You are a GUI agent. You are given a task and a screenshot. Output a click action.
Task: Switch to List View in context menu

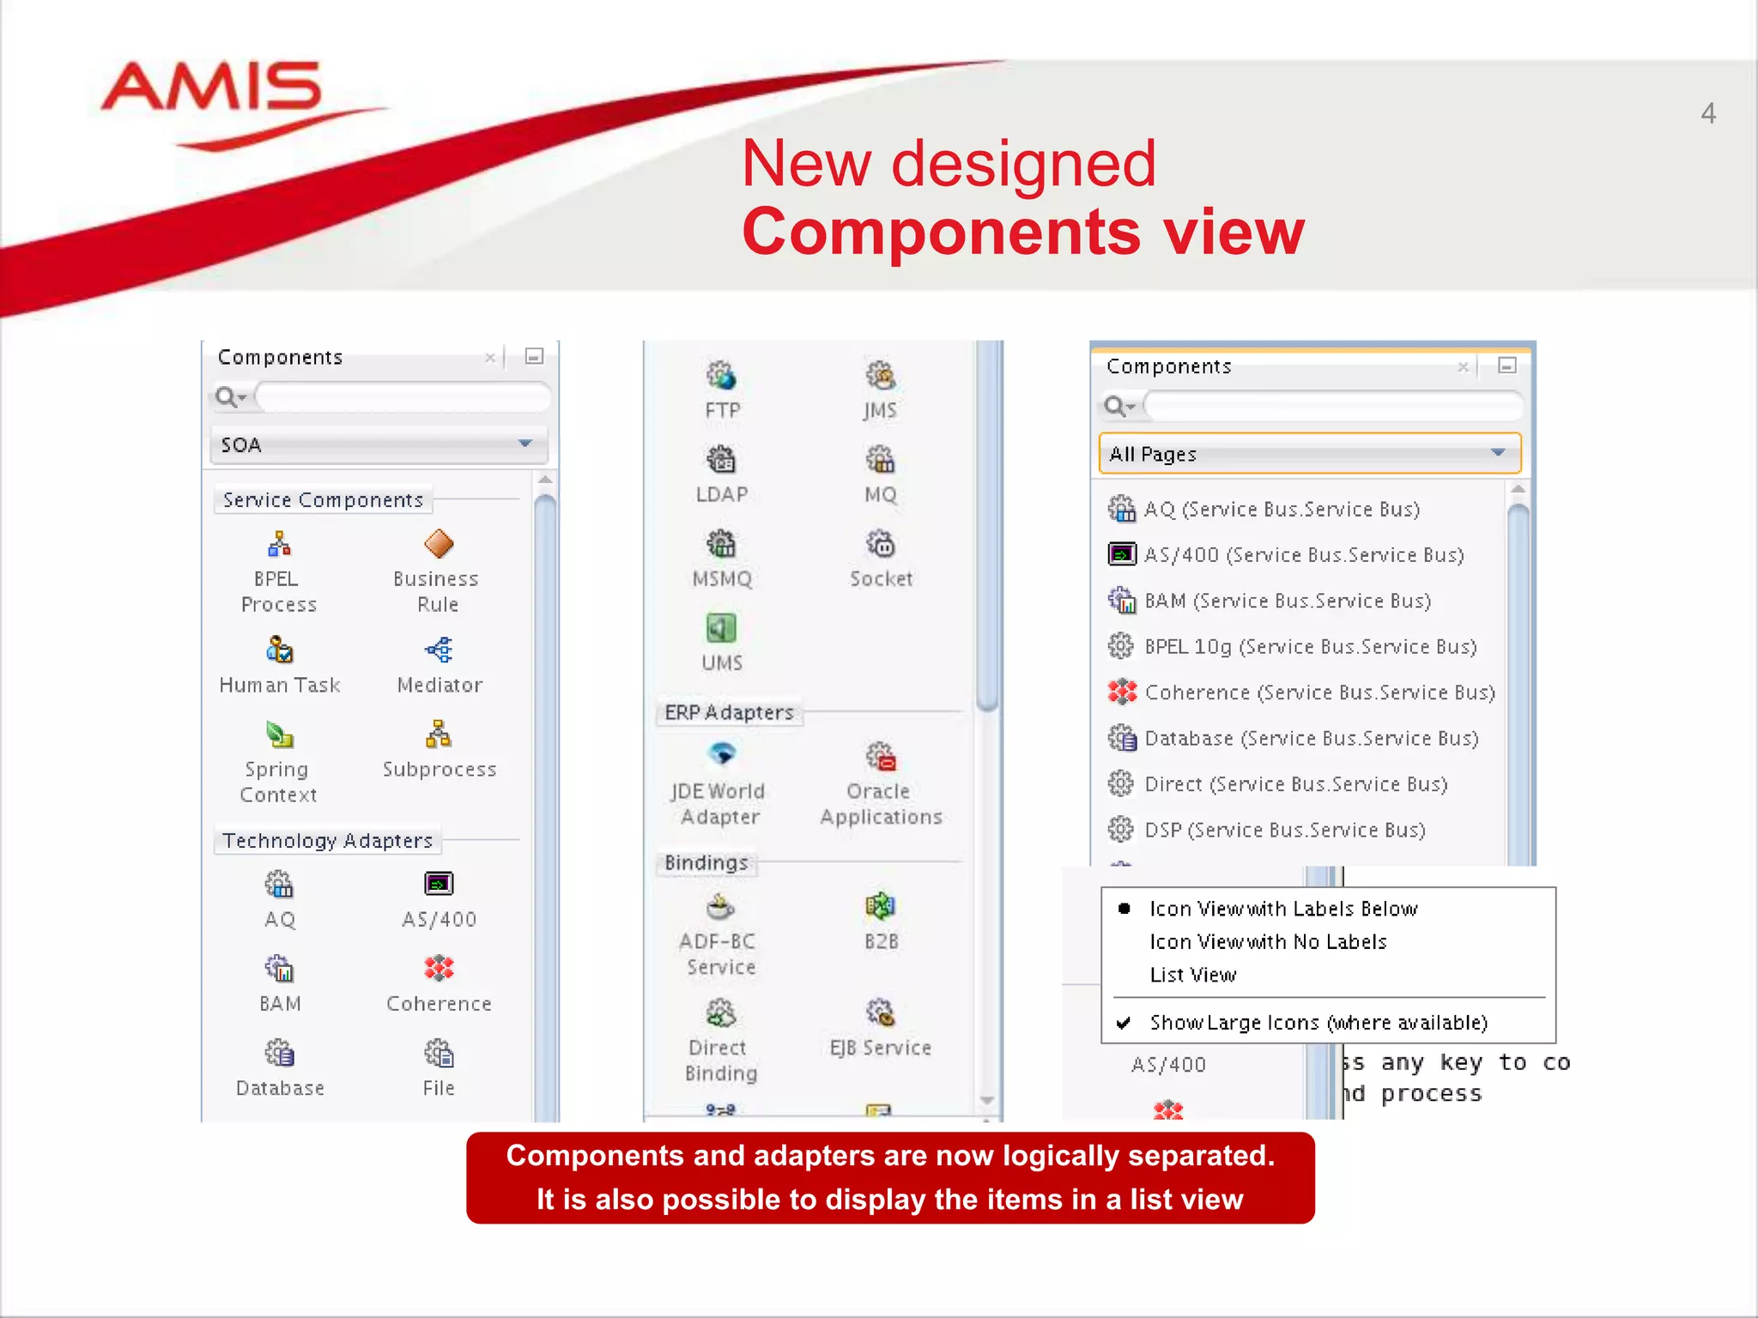(1193, 975)
